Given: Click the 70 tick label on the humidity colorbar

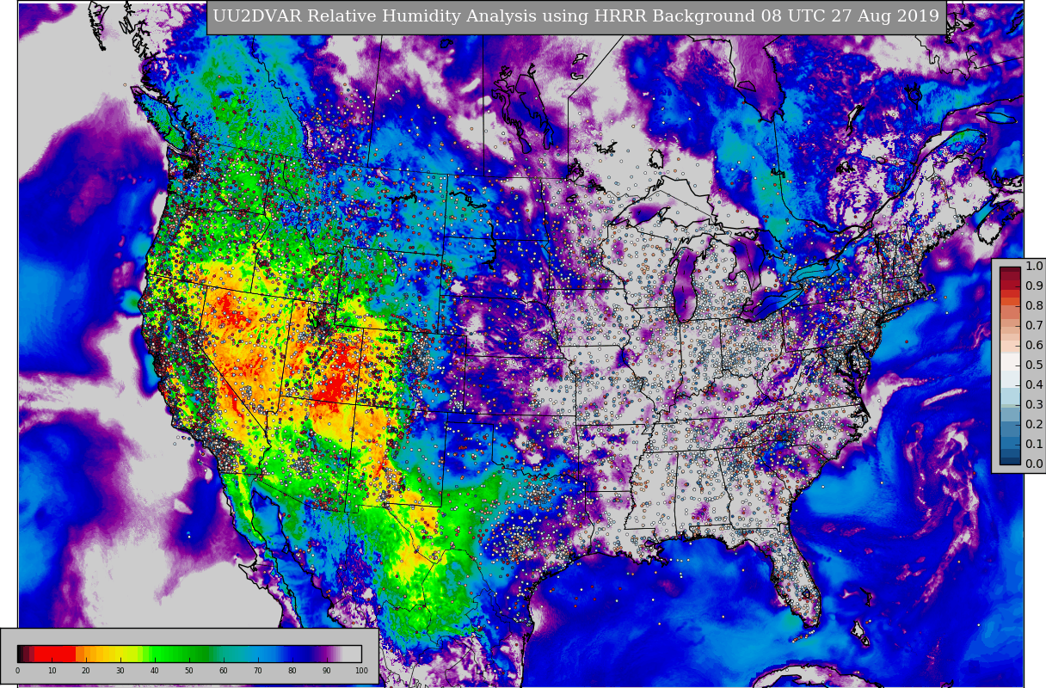Looking at the screenshot, I should (x=258, y=671).
